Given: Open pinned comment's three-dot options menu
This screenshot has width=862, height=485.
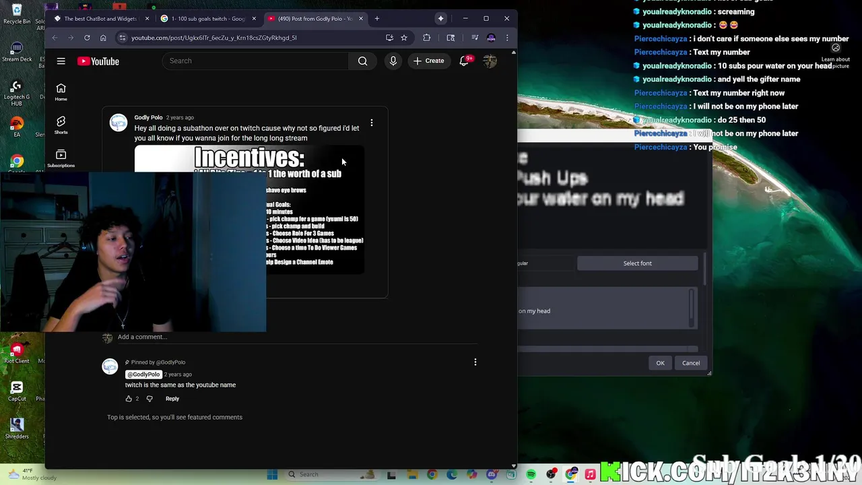Looking at the screenshot, I should (475, 362).
